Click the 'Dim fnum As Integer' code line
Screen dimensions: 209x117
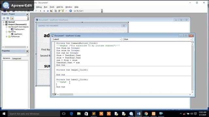[x=68, y=48]
